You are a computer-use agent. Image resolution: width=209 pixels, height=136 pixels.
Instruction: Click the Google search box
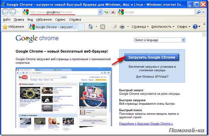click(x=156, y=12)
